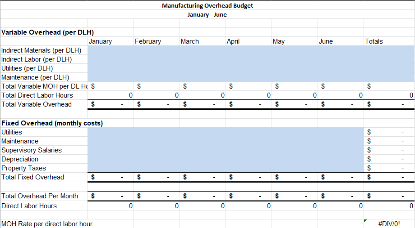Select May input cell for Maintenance (per DLH)

pyautogui.click(x=295, y=77)
